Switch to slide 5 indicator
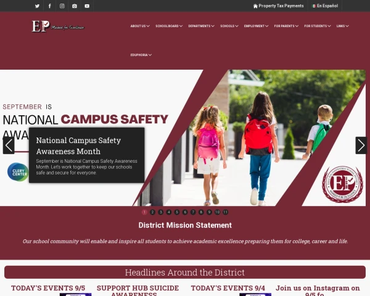Screen dimensions: 370x296 (177, 212)
